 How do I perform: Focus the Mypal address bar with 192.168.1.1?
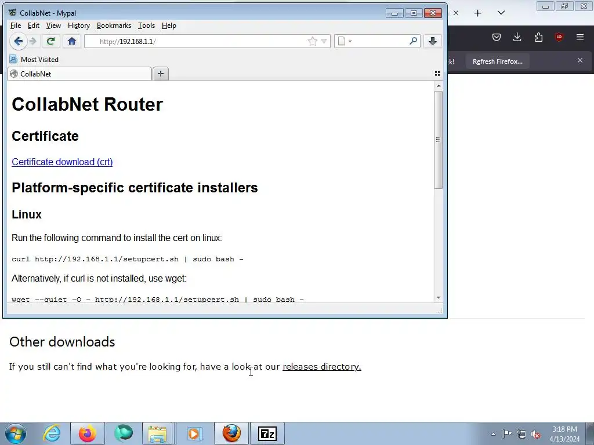point(207,41)
